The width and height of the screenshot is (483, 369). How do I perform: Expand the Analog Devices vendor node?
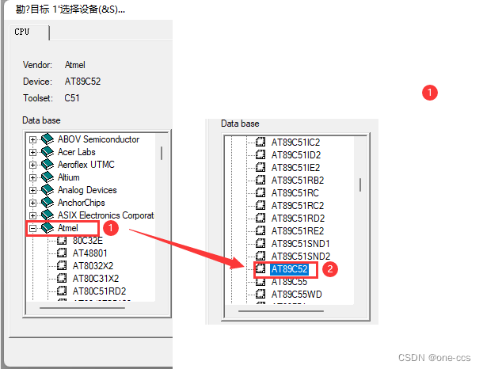pos(32,190)
